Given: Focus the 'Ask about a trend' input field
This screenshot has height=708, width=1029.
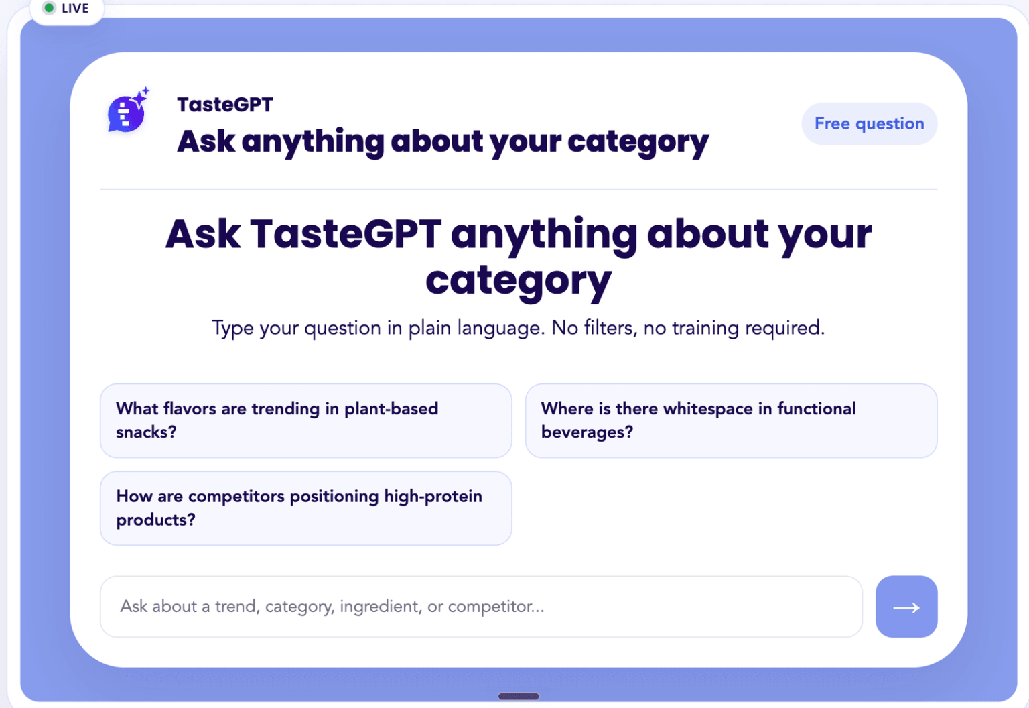Looking at the screenshot, I should (x=481, y=607).
